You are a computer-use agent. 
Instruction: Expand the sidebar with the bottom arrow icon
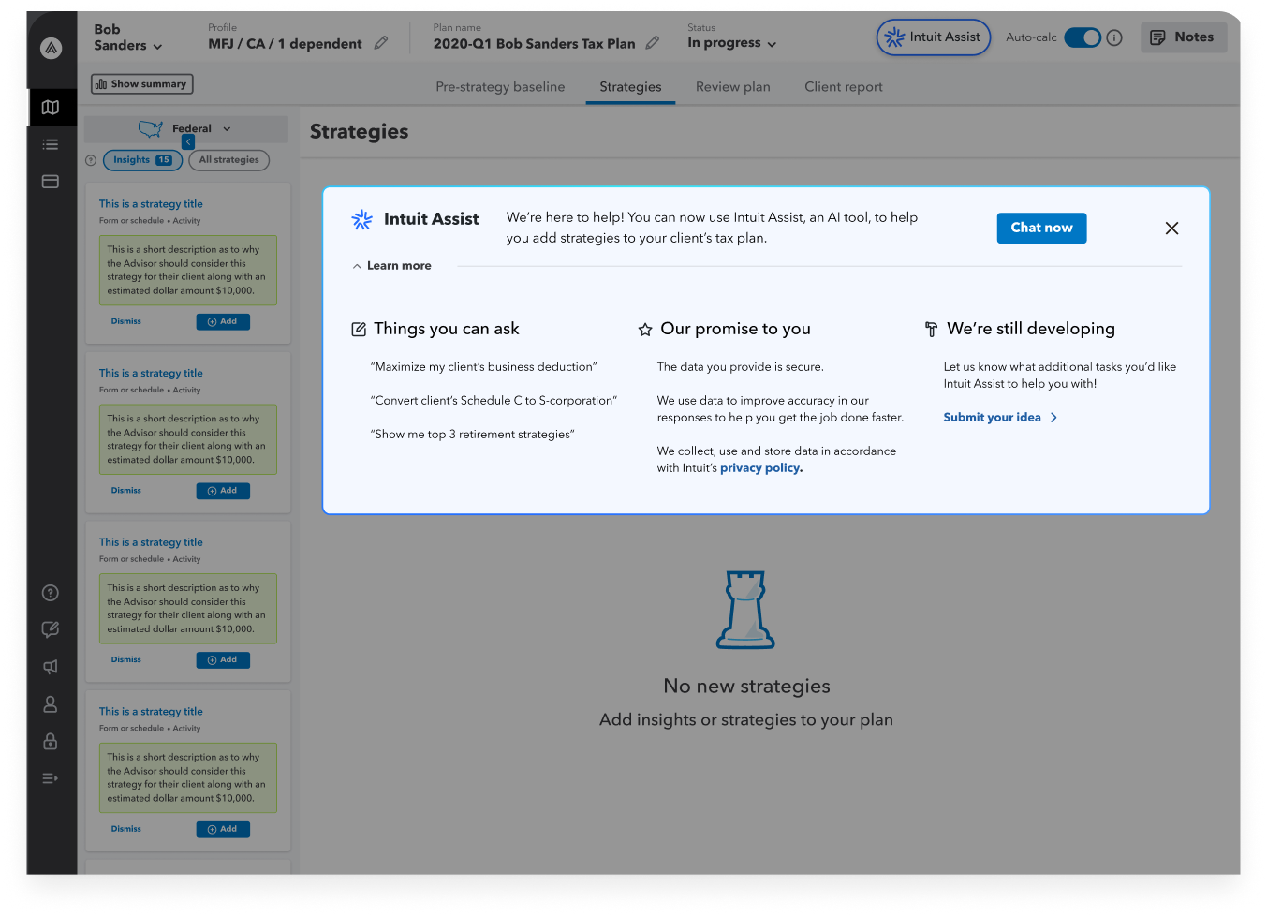(51, 778)
